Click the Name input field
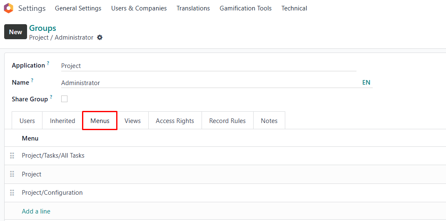The image size is (446, 221). tap(208, 83)
